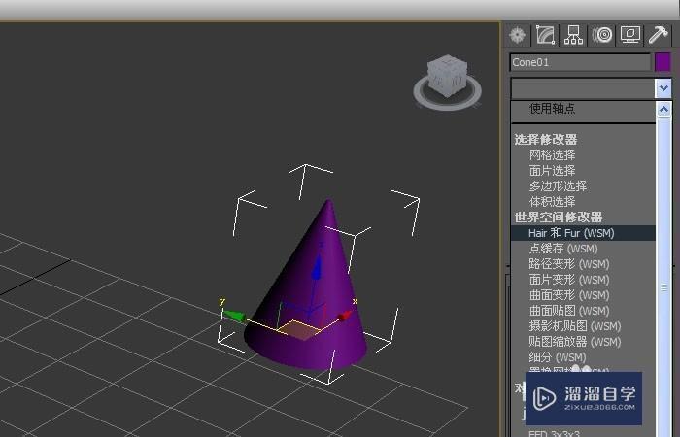Open the Create command panel tab

tap(518, 35)
